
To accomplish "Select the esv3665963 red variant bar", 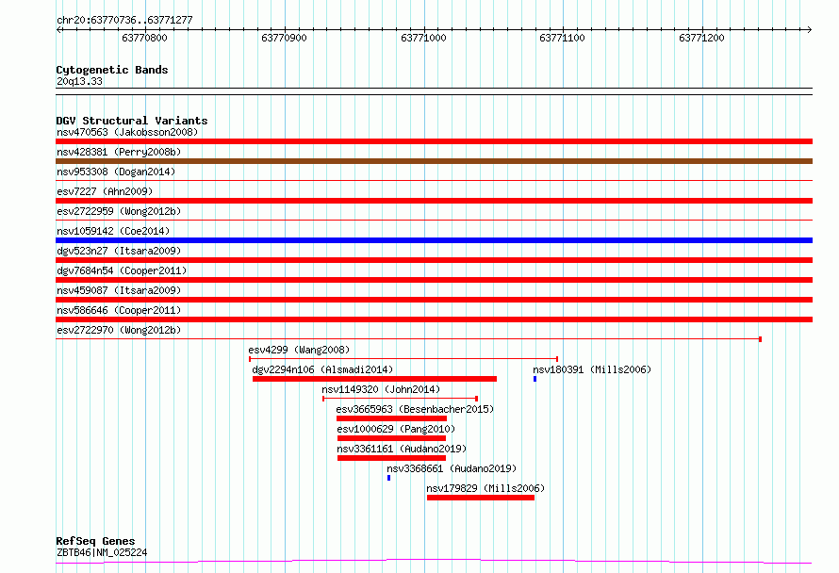I will click(x=391, y=418).
